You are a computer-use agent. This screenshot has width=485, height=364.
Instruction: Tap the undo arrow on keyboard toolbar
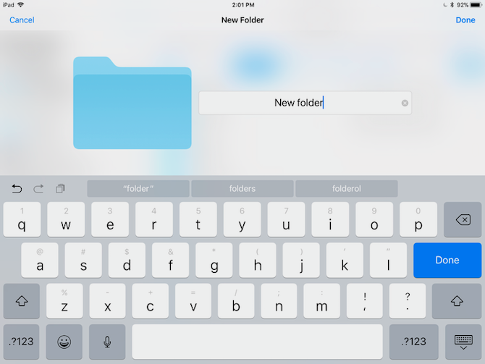coord(17,189)
